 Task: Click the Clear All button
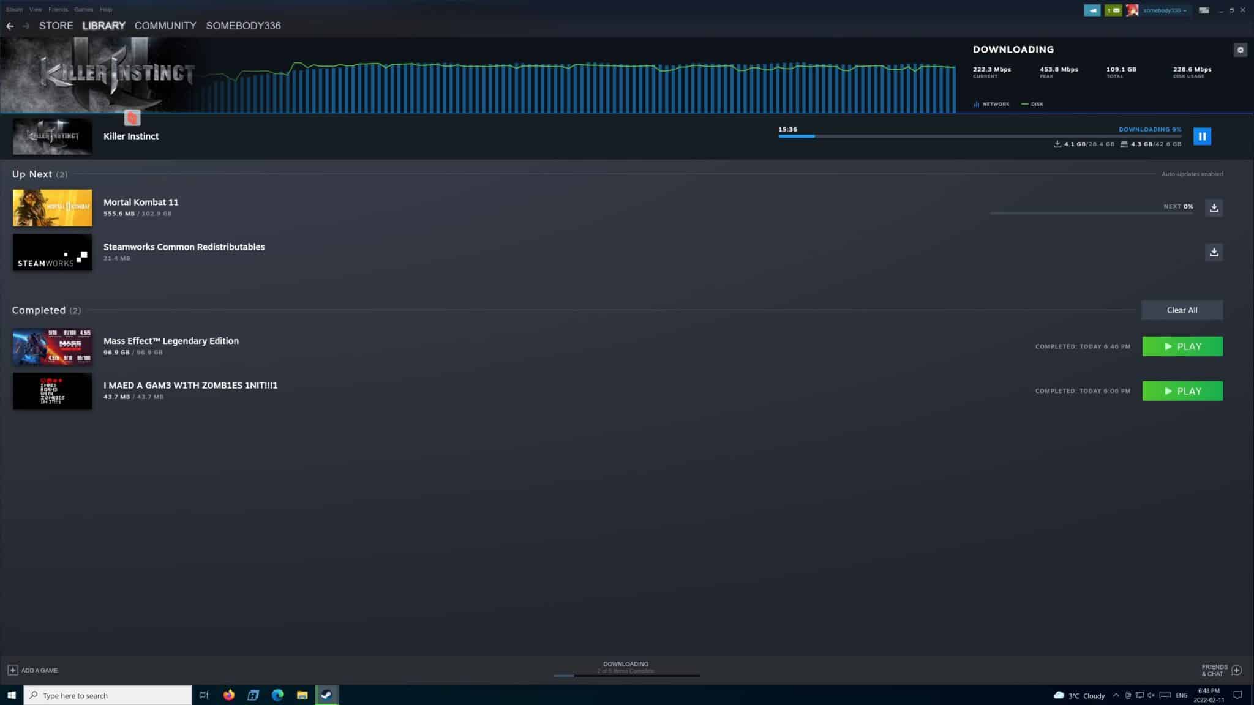pos(1181,310)
